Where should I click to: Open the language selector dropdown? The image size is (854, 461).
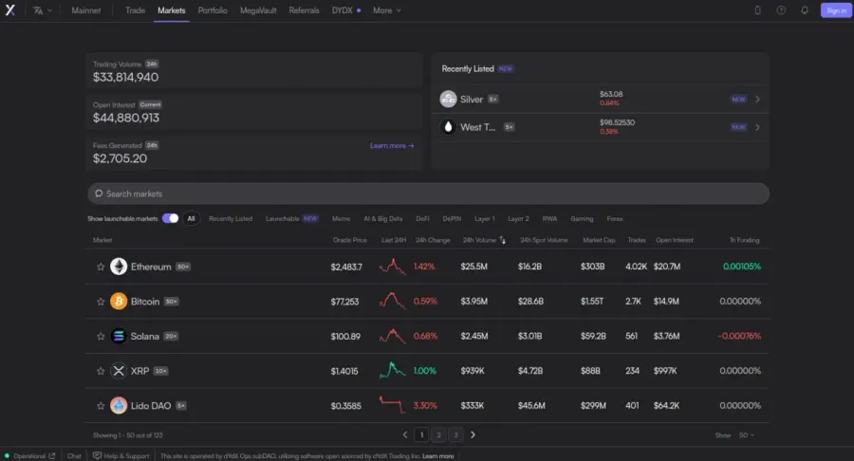click(x=42, y=10)
